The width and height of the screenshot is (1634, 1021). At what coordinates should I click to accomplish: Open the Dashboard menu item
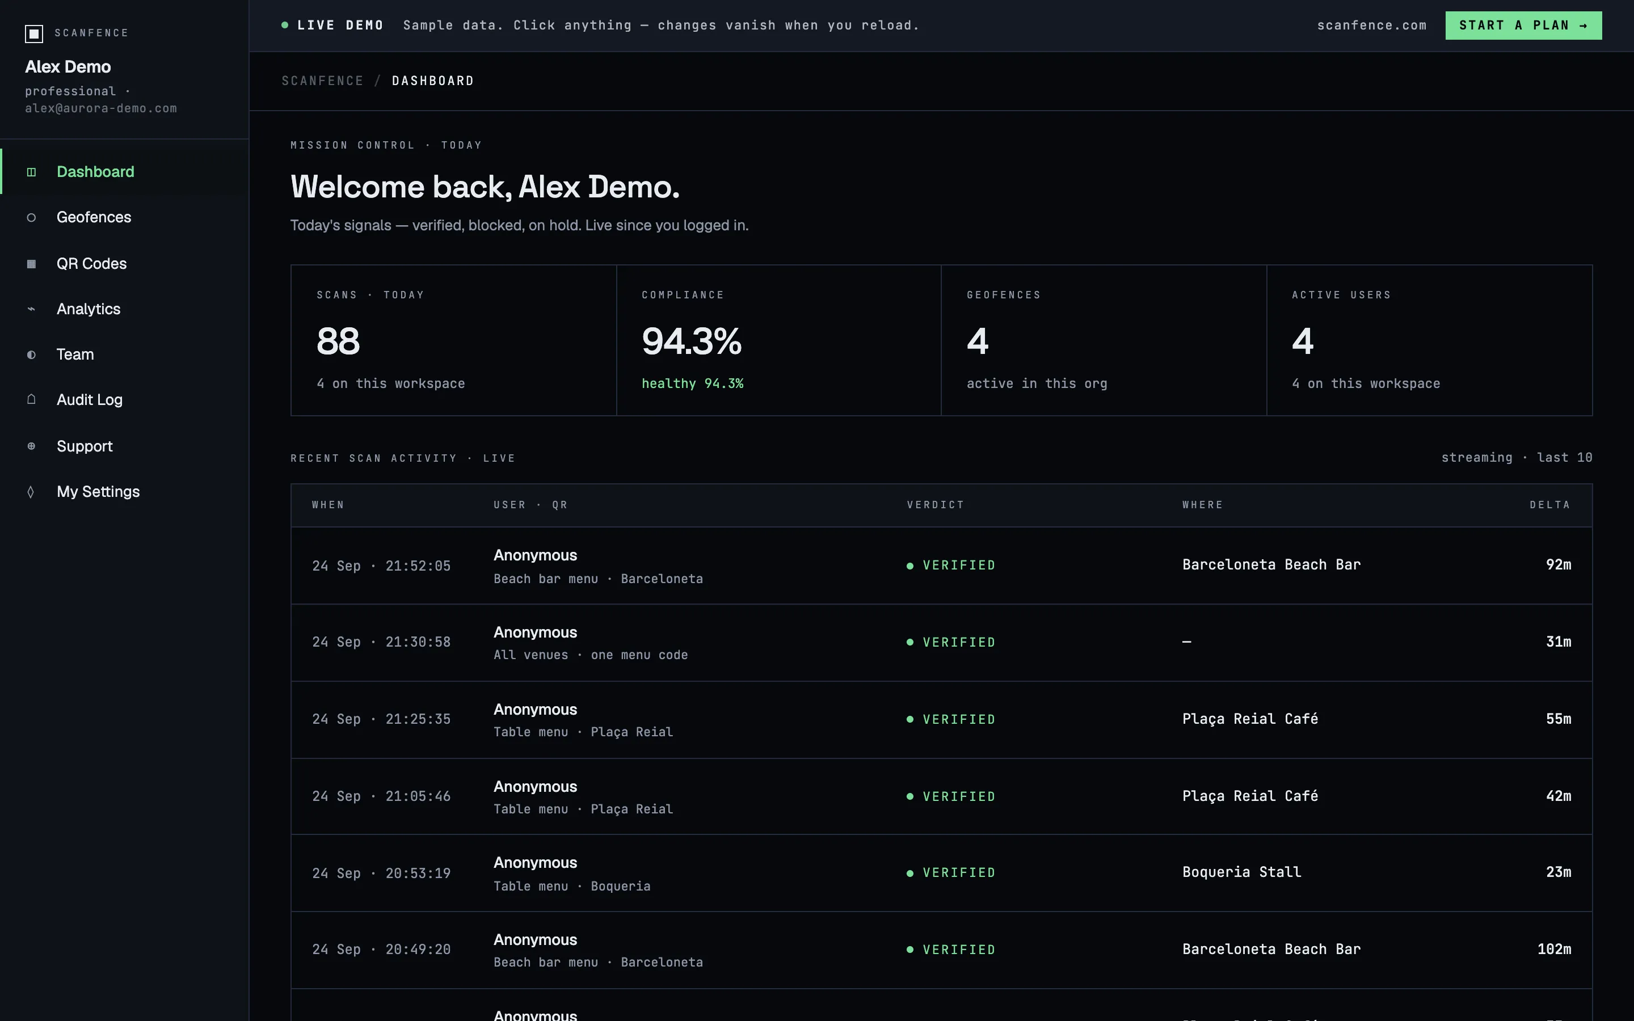(x=125, y=171)
